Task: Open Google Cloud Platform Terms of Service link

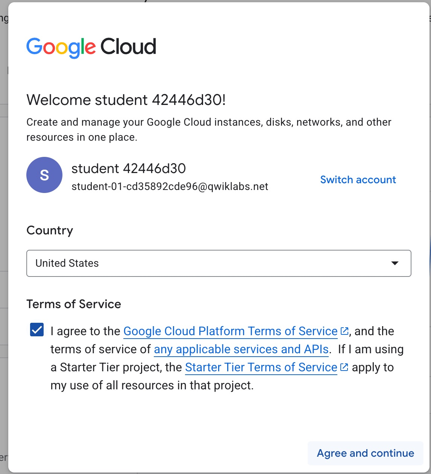Action: pos(230,331)
